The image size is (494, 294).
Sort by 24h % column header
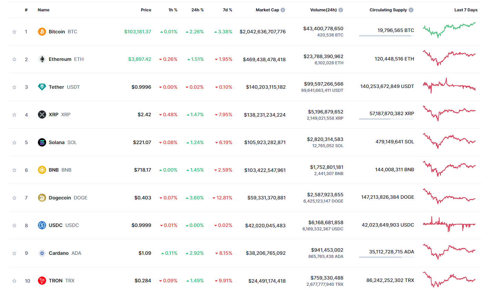click(x=197, y=10)
